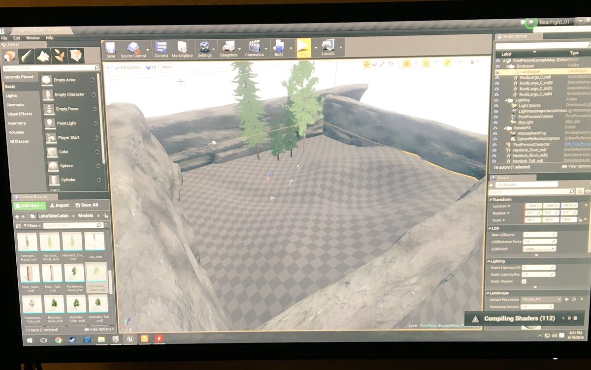Screen dimensions: 591x370
Task: Open the Perspective viewport dropdown
Action: pos(128,67)
